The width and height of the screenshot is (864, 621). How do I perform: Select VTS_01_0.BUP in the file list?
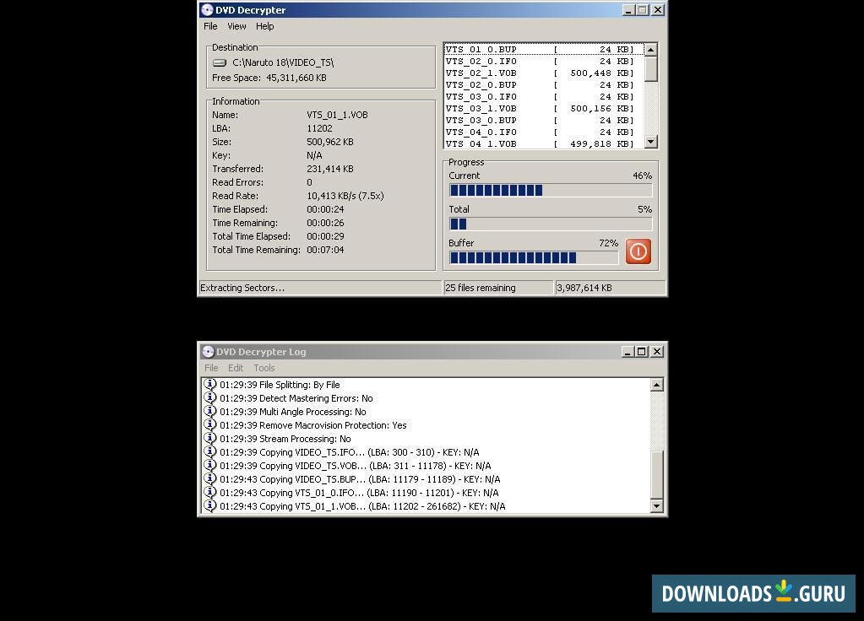pyautogui.click(x=543, y=49)
